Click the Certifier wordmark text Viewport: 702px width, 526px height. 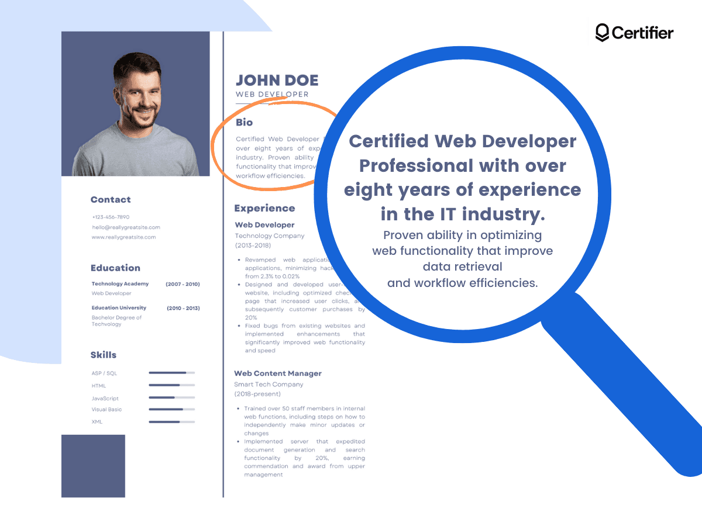[642, 33]
